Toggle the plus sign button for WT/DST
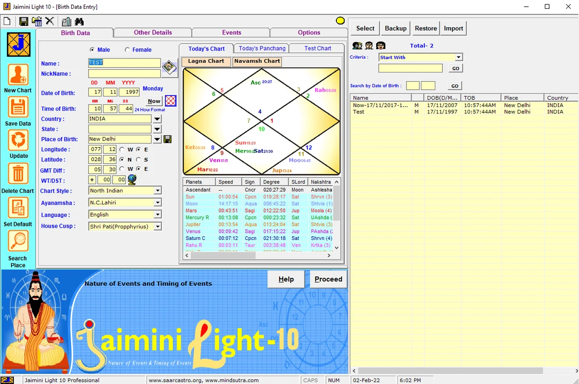The width and height of the screenshot is (579, 384). [92, 180]
